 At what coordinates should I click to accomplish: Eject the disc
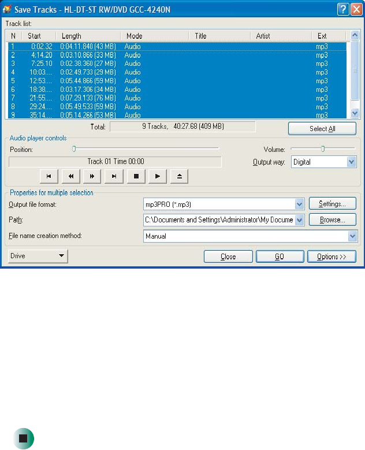[180, 176]
